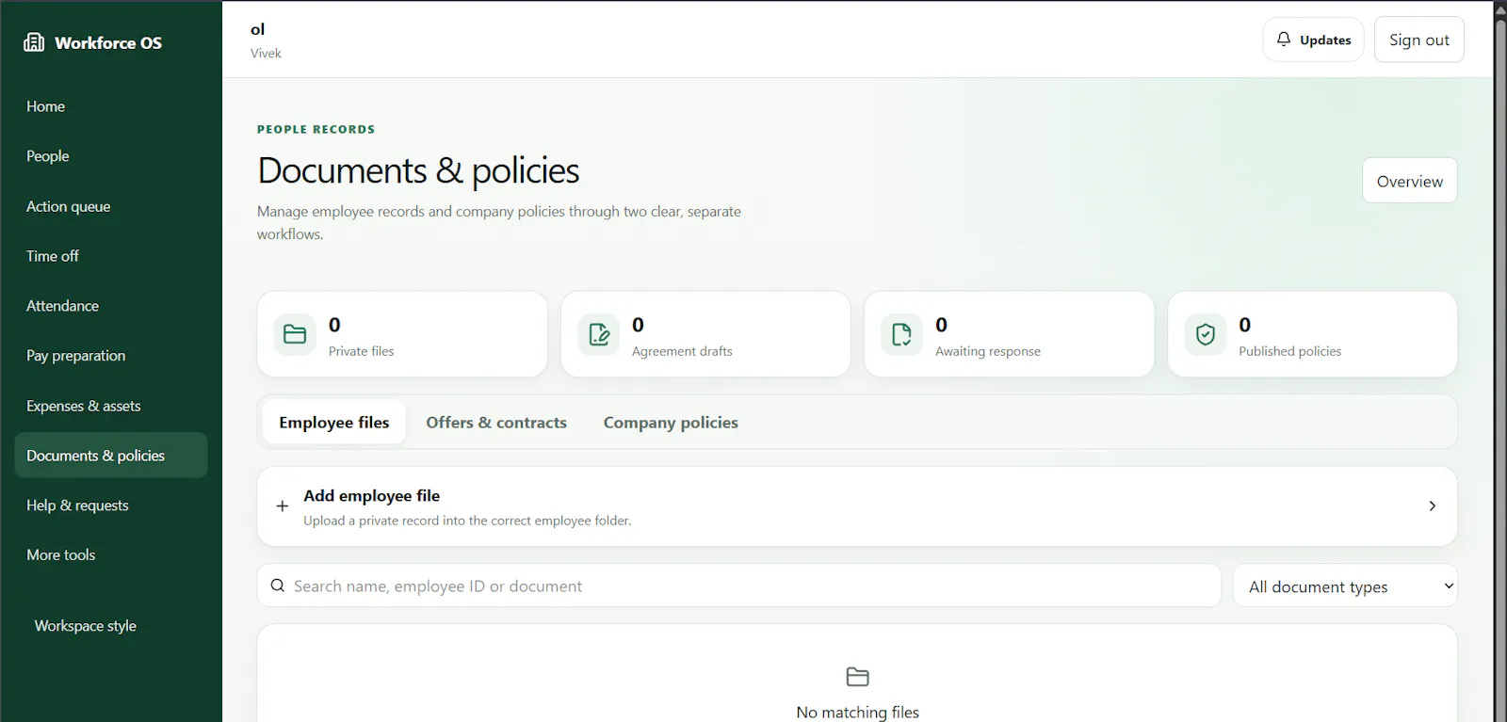
Task: Open the Company policies tab
Action: click(x=671, y=423)
